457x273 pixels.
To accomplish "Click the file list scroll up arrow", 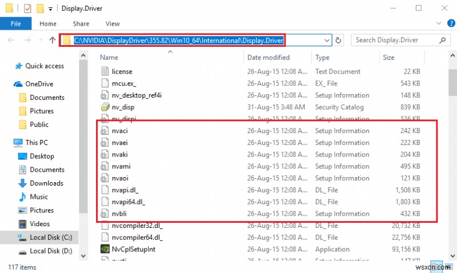I will pos(452,55).
